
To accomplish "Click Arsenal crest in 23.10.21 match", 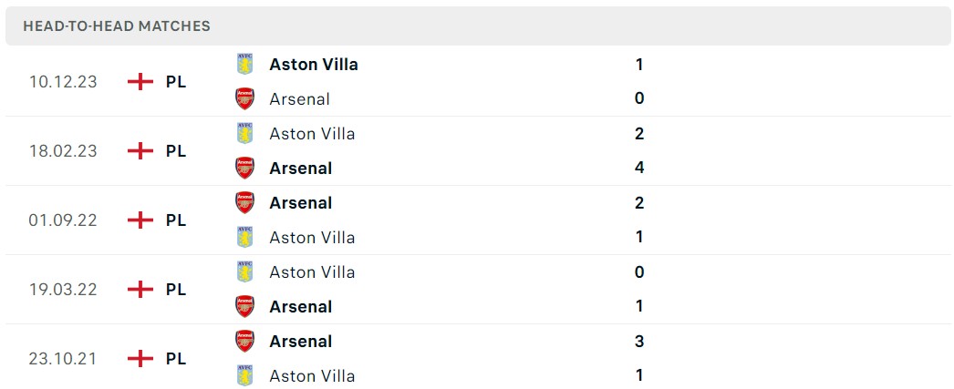I will 244,341.
